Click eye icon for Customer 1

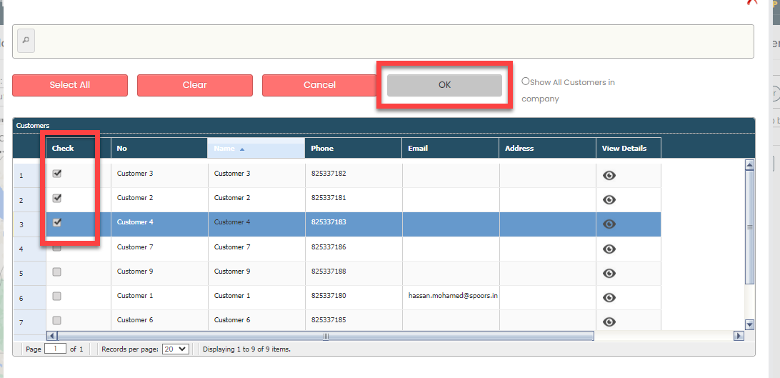tap(609, 297)
